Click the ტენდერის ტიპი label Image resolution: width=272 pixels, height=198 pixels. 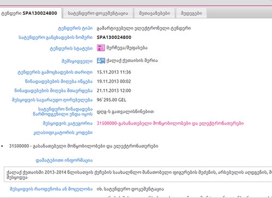[75, 28]
